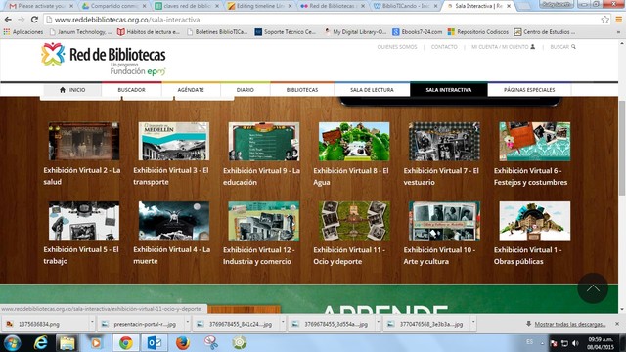
Task: Open the Aplicaciones bookmarks shortcut
Action: 23,32
